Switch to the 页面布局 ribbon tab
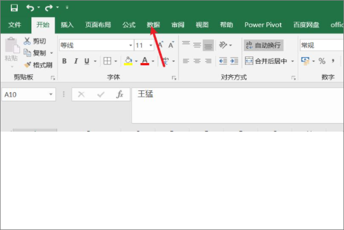The height and width of the screenshot is (230, 344). click(98, 25)
